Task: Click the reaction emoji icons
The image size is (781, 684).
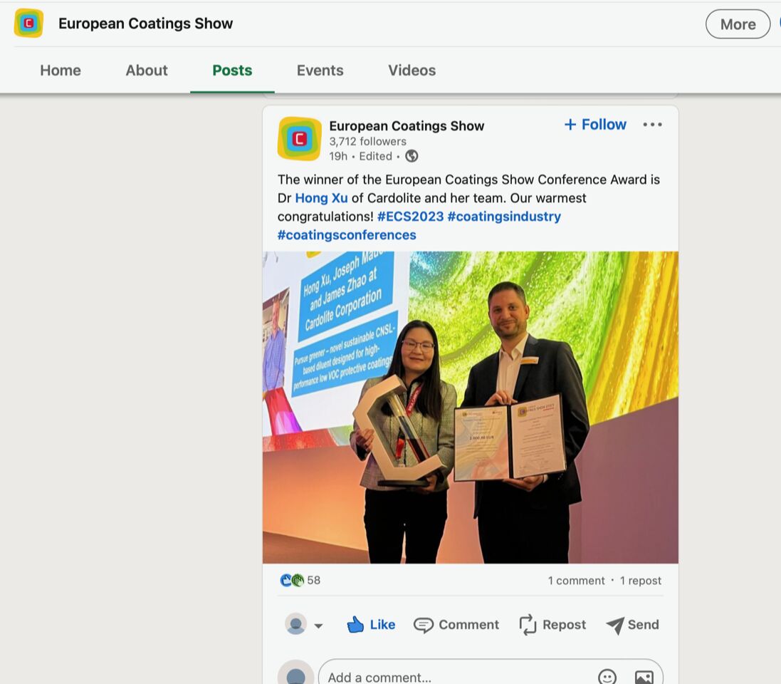Action: click(292, 580)
